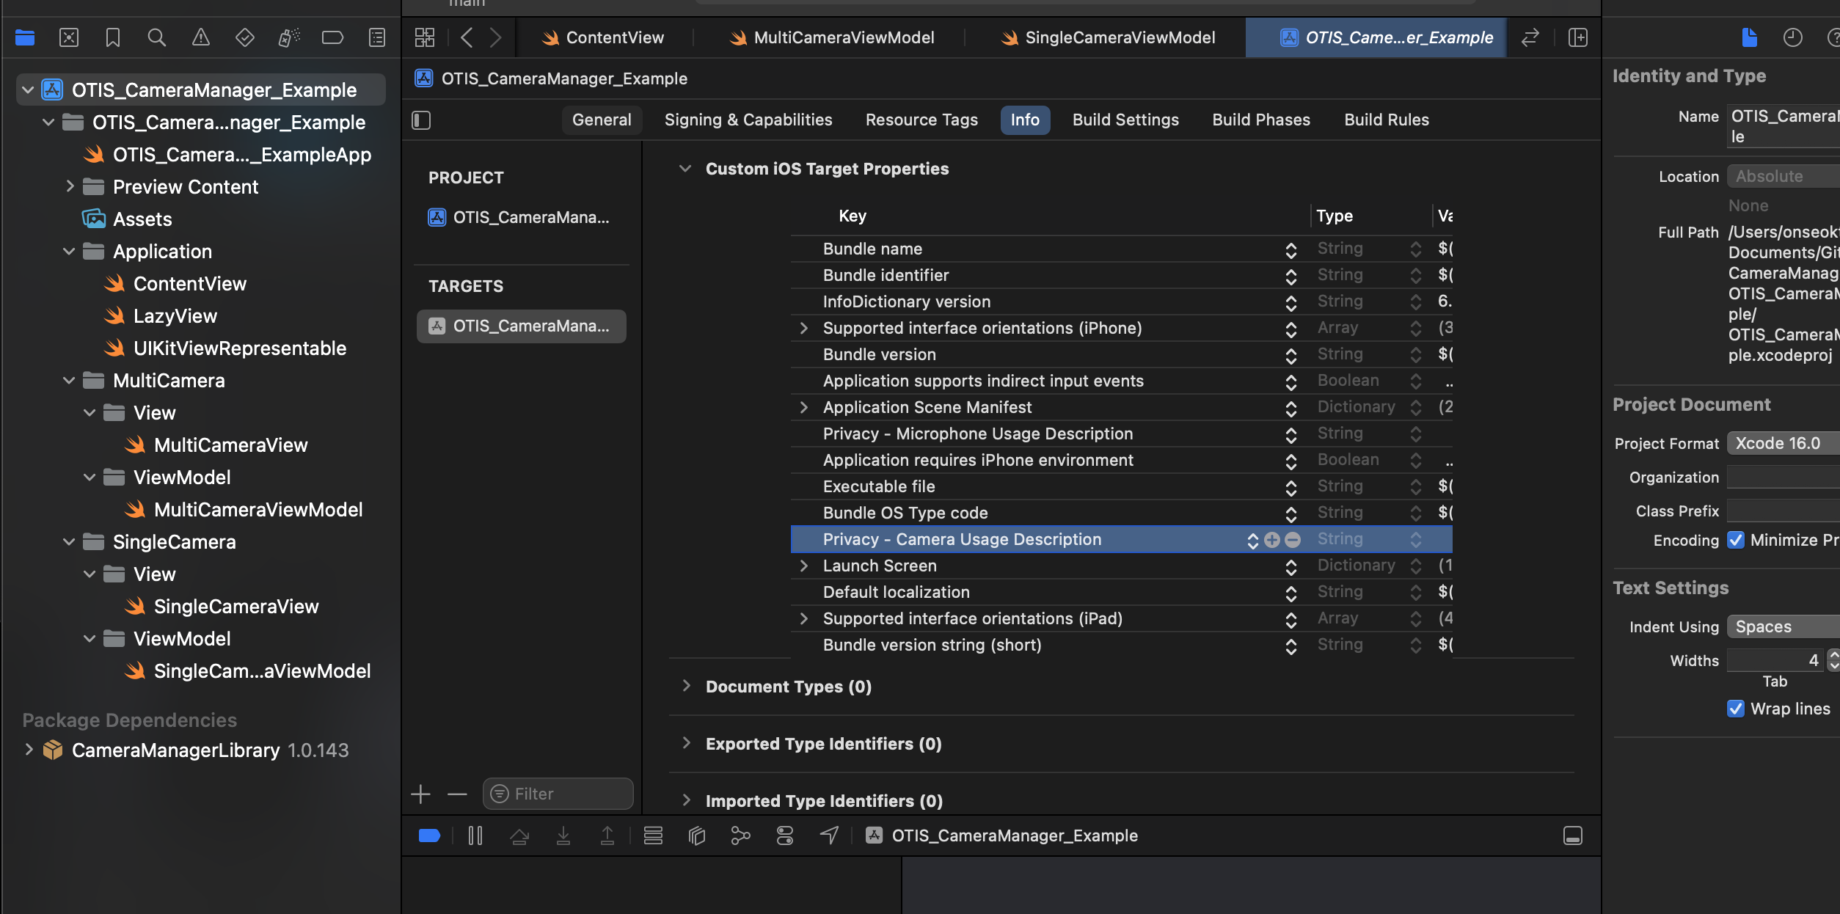Toggle the Wrap lines checkbox
The width and height of the screenshot is (1840, 914).
1735,709
